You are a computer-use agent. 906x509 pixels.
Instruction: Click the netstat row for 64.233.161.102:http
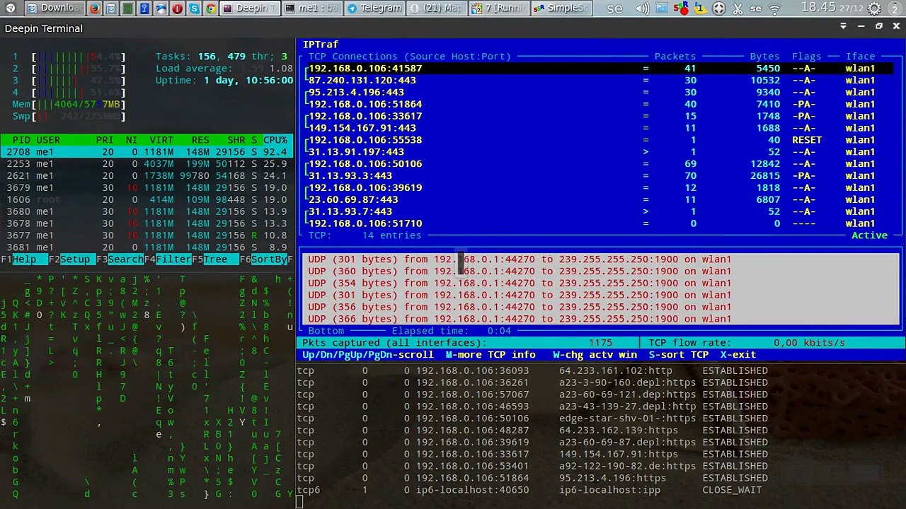(532, 370)
